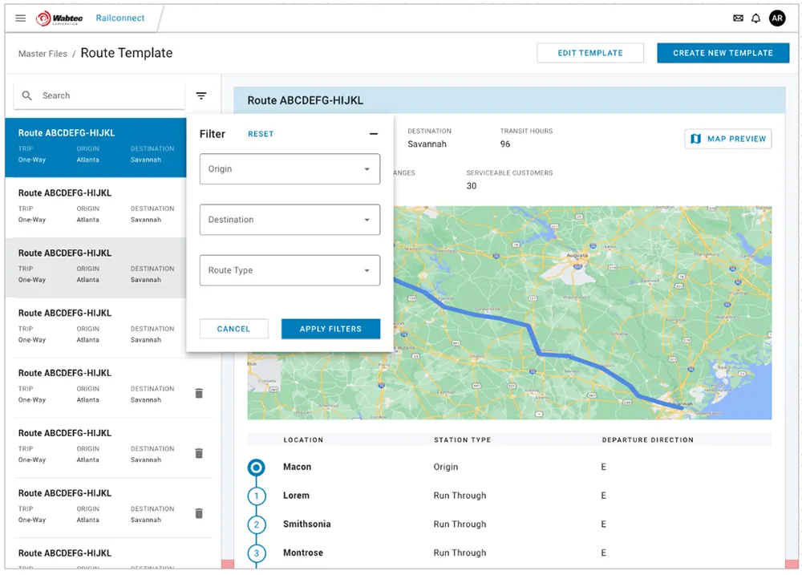Click the Route ABCDEFG-HIJKL detail title
The height and width of the screenshot is (575, 802).
(x=306, y=101)
